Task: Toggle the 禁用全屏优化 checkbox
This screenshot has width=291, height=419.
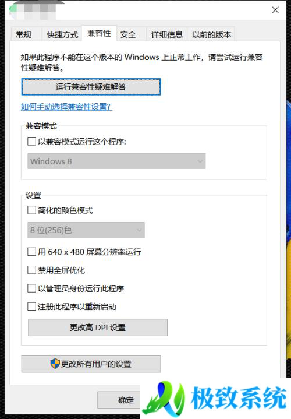Action: (x=32, y=270)
